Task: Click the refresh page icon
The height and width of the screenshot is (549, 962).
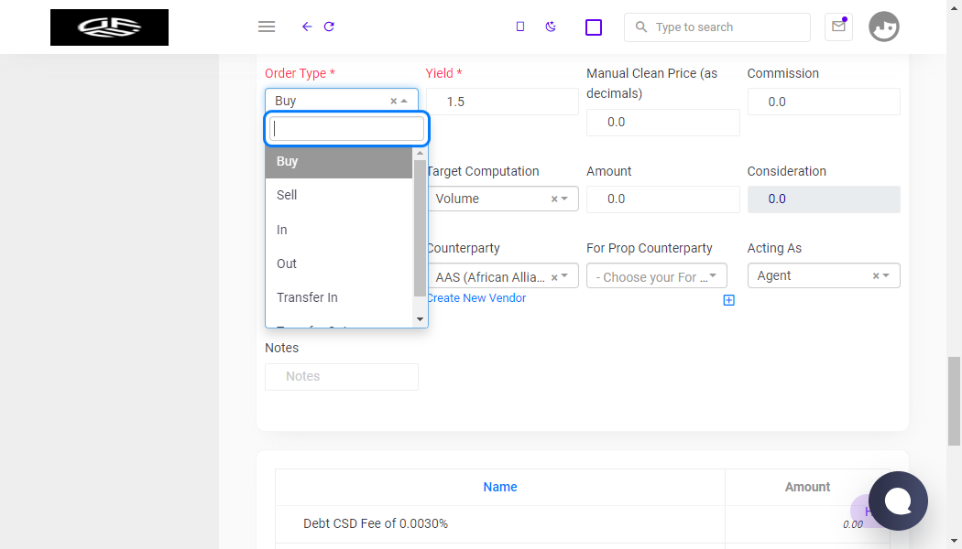Action: pyautogui.click(x=329, y=27)
